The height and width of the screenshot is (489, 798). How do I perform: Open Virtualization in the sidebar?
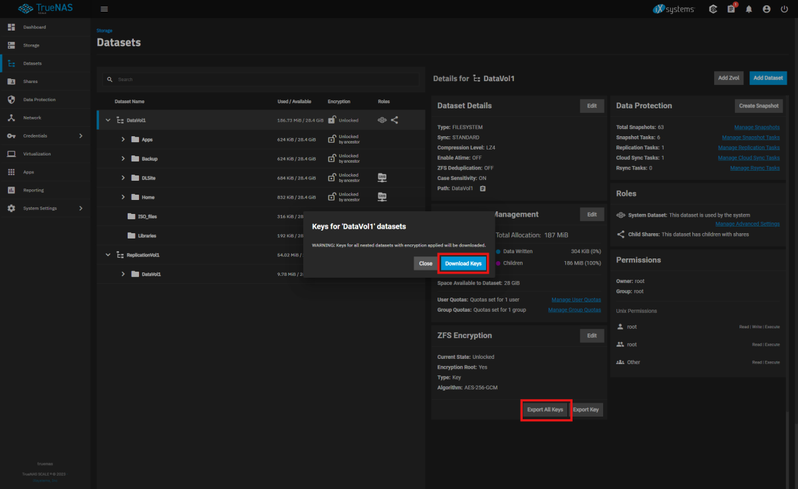pos(45,153)
